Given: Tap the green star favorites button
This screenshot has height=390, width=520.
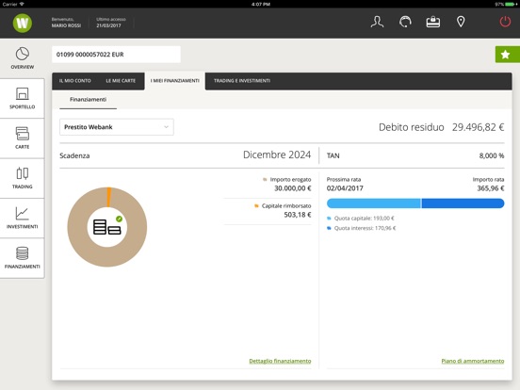Looking at the screenshot, I should click(508, 55).
